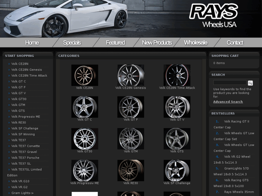Viewport: 262px width, 196px height.
Task: Open the Volk GTM wheel thumbnail
Action: [x=131, y=138]
